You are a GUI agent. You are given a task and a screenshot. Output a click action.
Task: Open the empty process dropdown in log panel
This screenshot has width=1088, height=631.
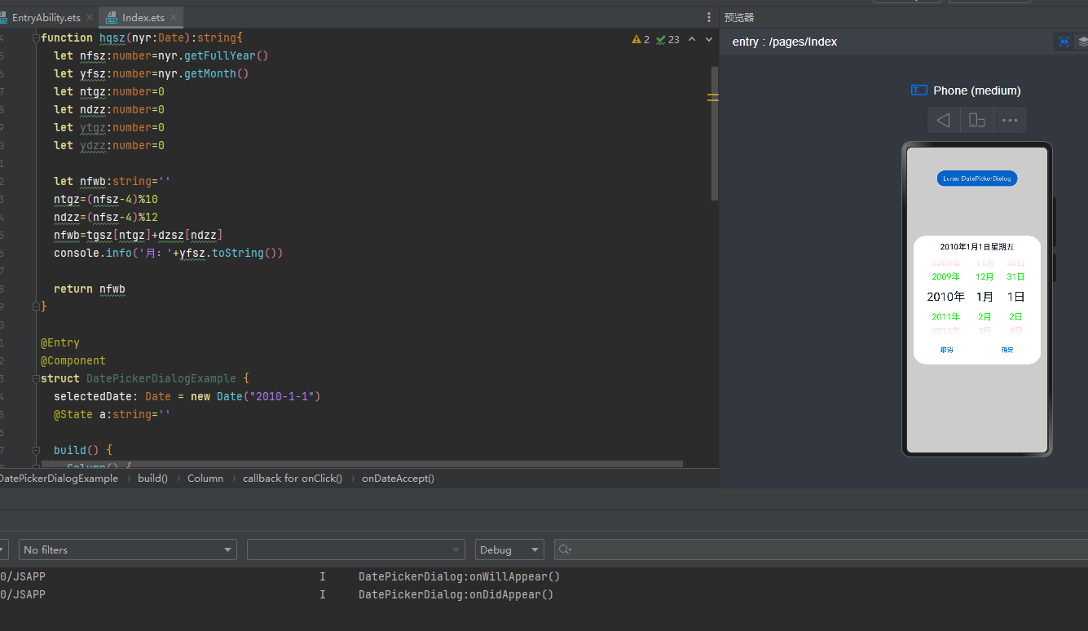(356, 549)
